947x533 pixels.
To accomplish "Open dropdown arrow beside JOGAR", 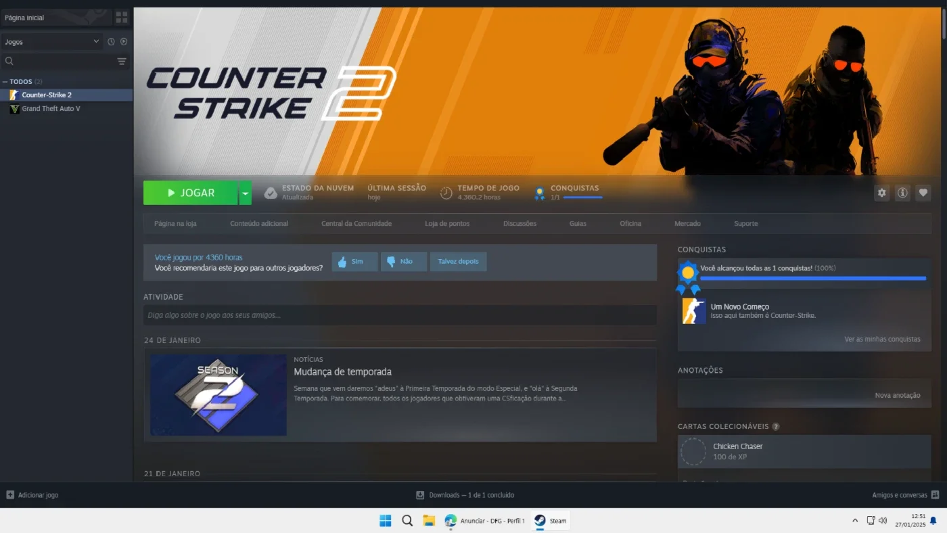I will [x=245, y=193].
